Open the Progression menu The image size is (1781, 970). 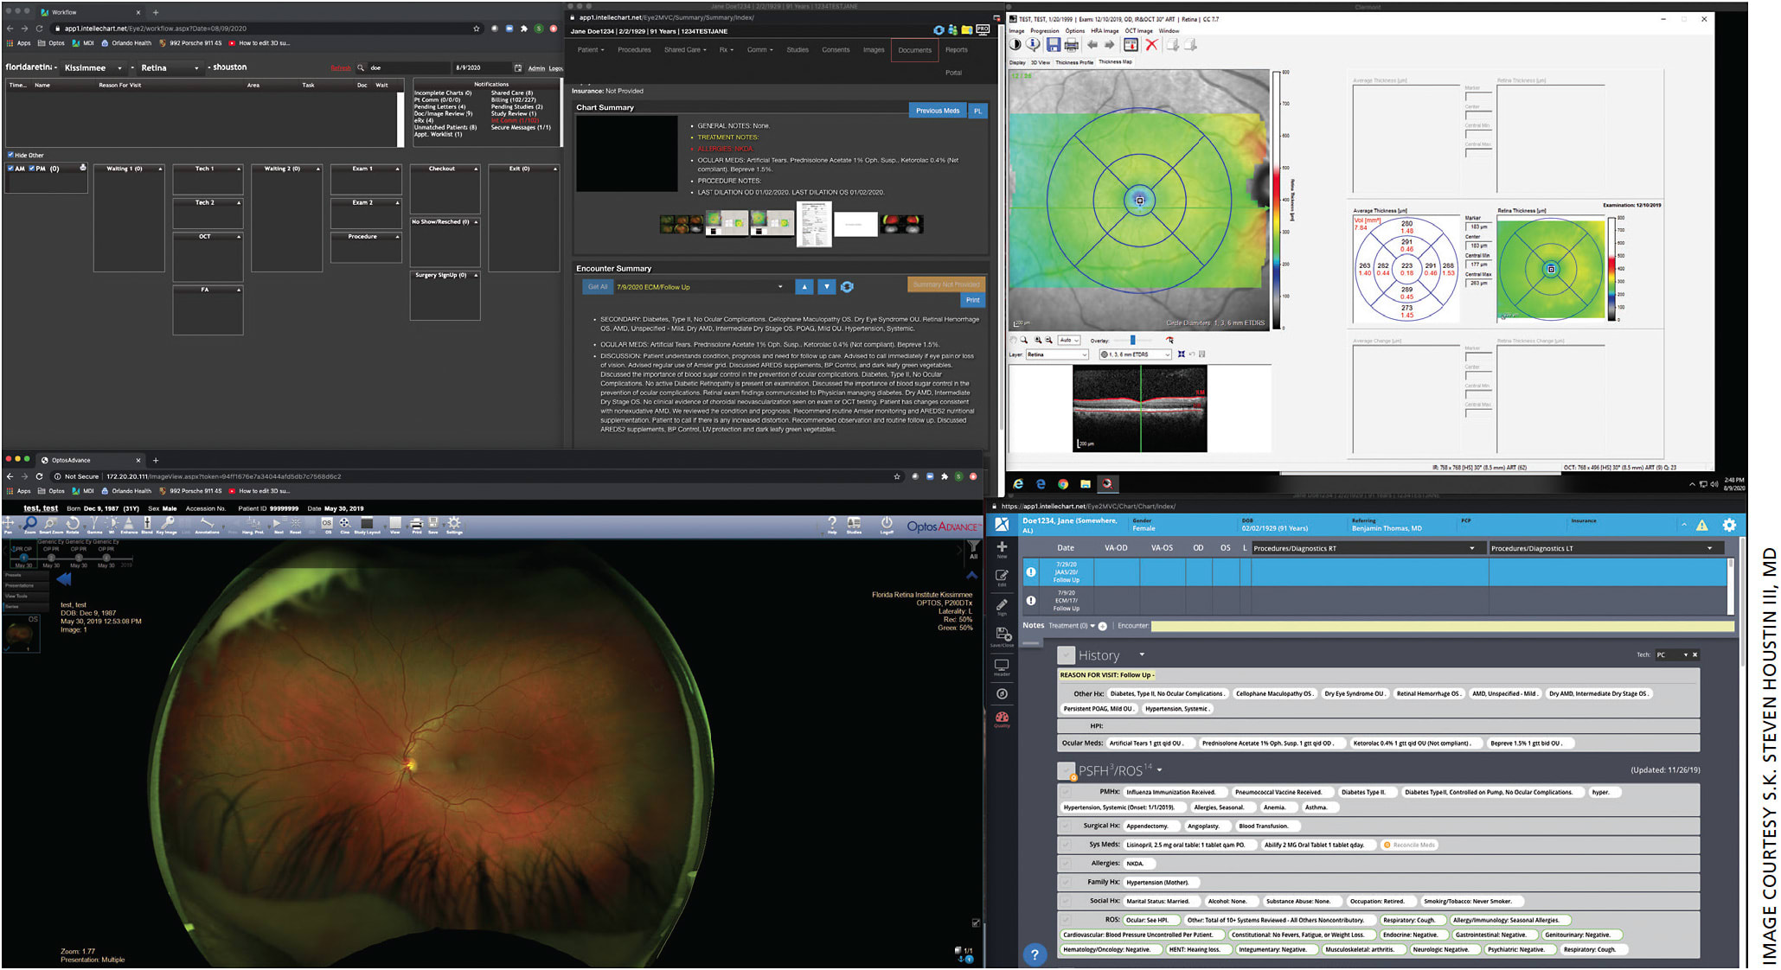pos(1044,30)
